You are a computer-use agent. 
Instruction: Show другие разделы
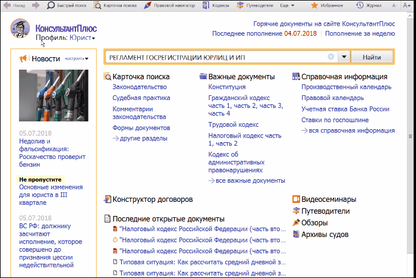tap(140, 139)
